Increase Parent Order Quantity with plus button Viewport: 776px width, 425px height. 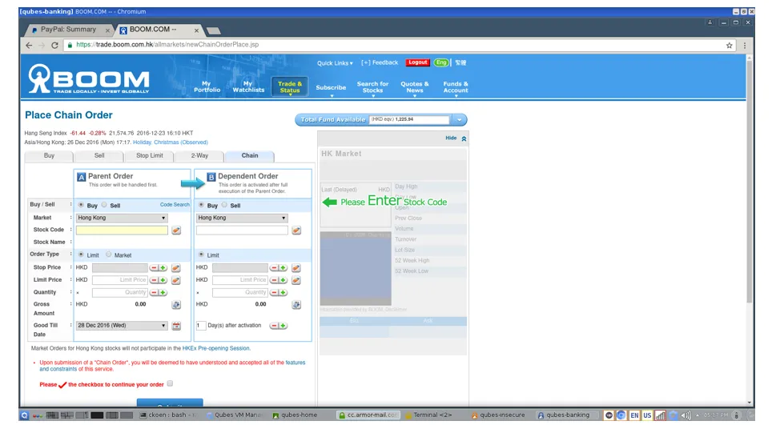[x=163, y=292]
